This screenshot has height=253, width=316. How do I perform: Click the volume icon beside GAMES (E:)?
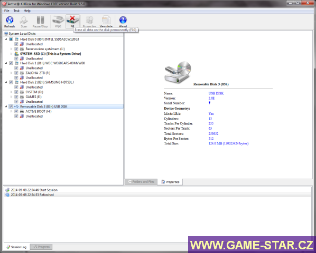[22, 97]
